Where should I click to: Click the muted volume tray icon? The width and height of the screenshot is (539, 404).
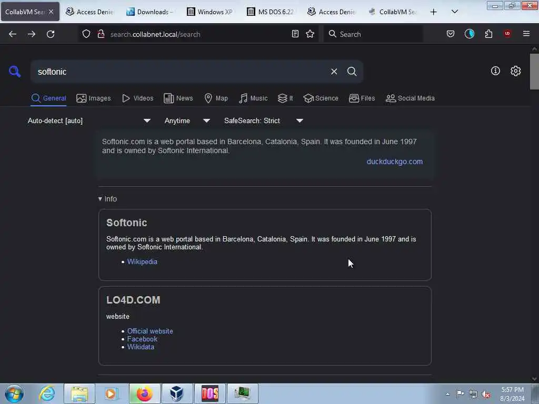click(486, 395)
